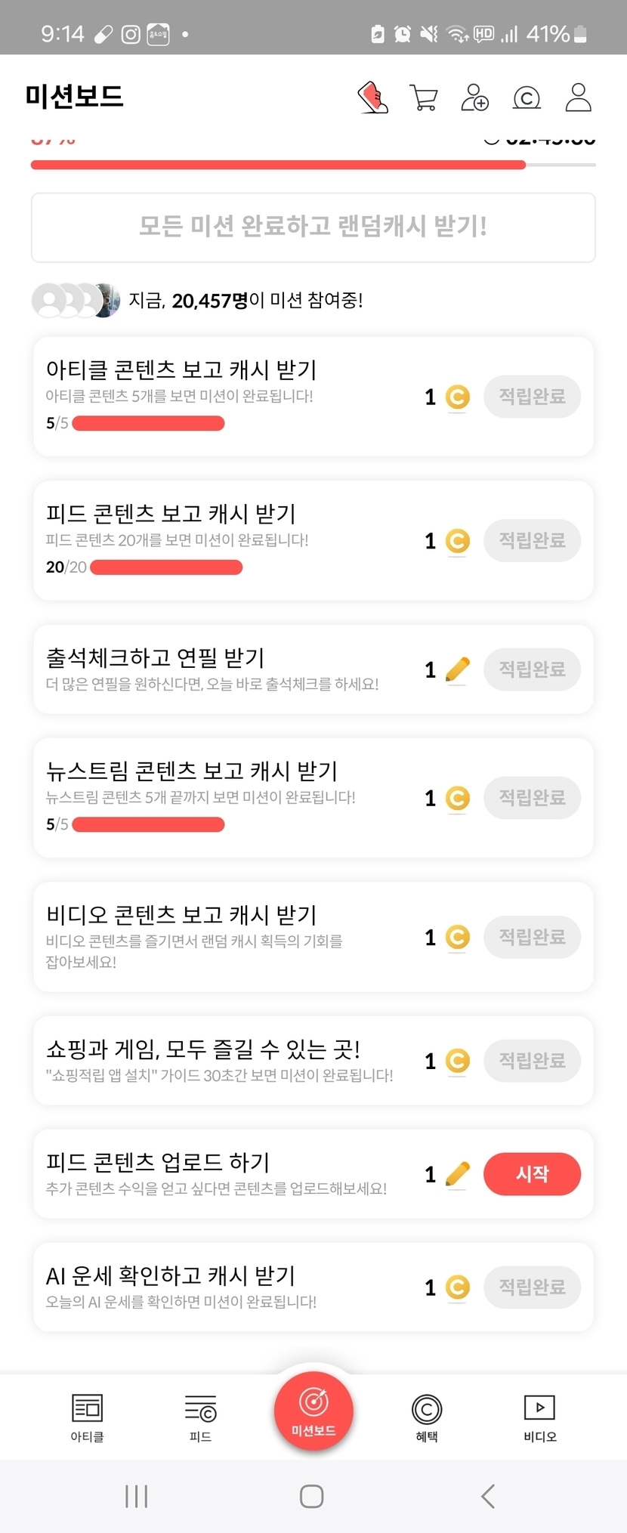This screenshot has height=1533, width=627.
Task: Open the user profile icon
Action: coord(578,97)
